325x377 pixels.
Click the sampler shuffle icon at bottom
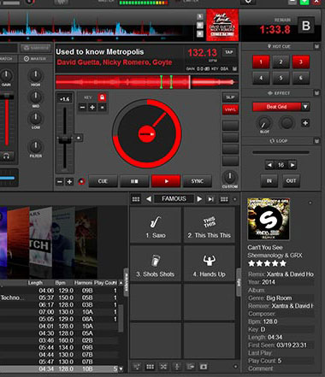pos(163,367)
